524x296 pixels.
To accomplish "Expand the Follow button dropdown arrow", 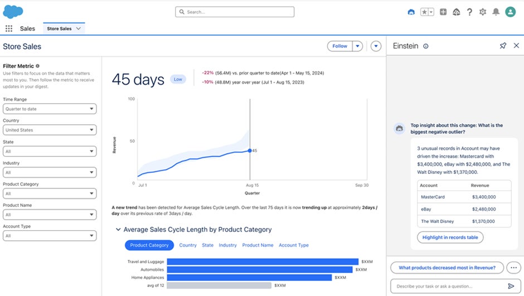I will tap(358, 46).
